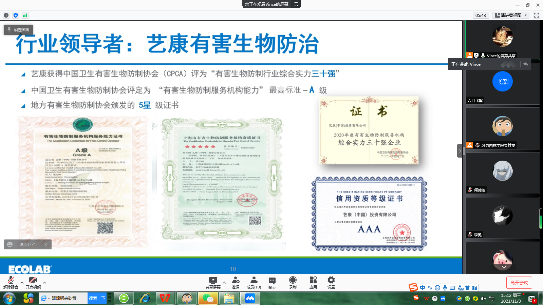
Task: Select the 六月飞絮 participant tile
Action: coord(503,84)
